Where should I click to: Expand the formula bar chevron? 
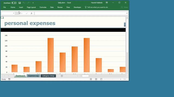click(x=127, y=13)
